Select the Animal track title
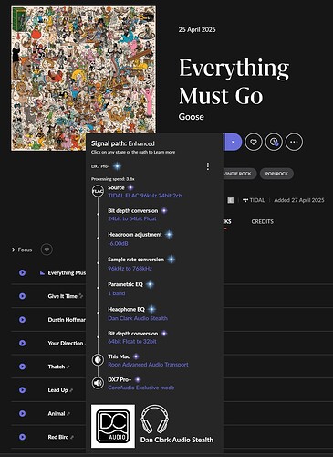333x457 pixels. [57, 413]
